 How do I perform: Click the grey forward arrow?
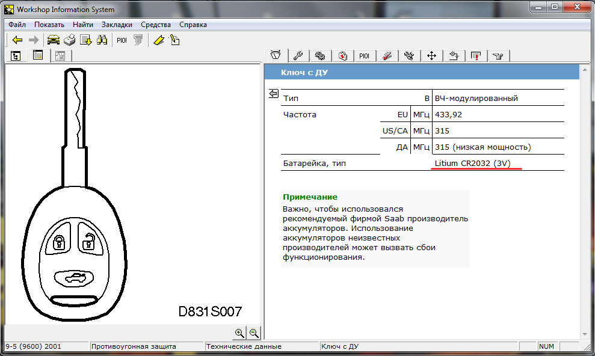(x=34, y=40)
